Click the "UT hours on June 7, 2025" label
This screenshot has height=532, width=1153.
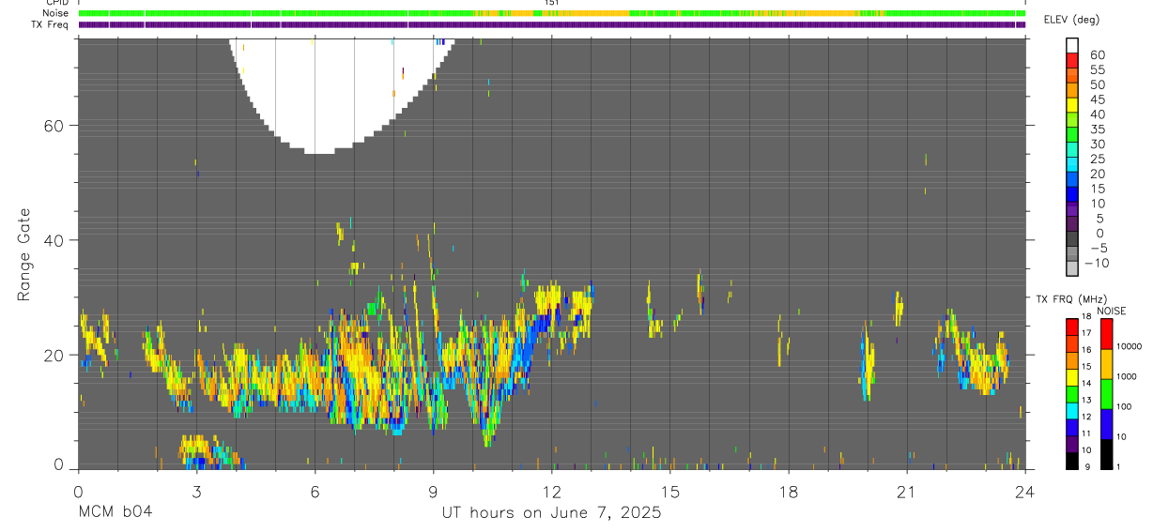(x=551, y=513)
